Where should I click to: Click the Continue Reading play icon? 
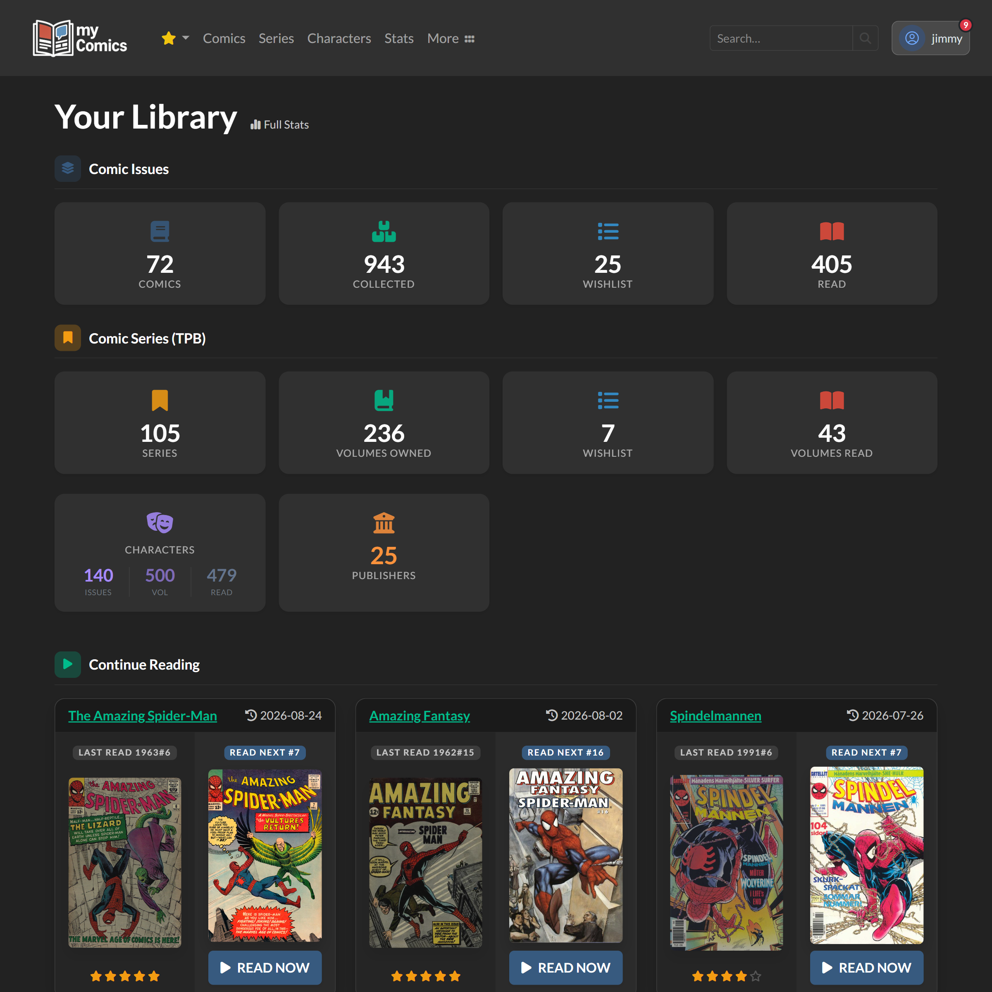coord(68,664)
